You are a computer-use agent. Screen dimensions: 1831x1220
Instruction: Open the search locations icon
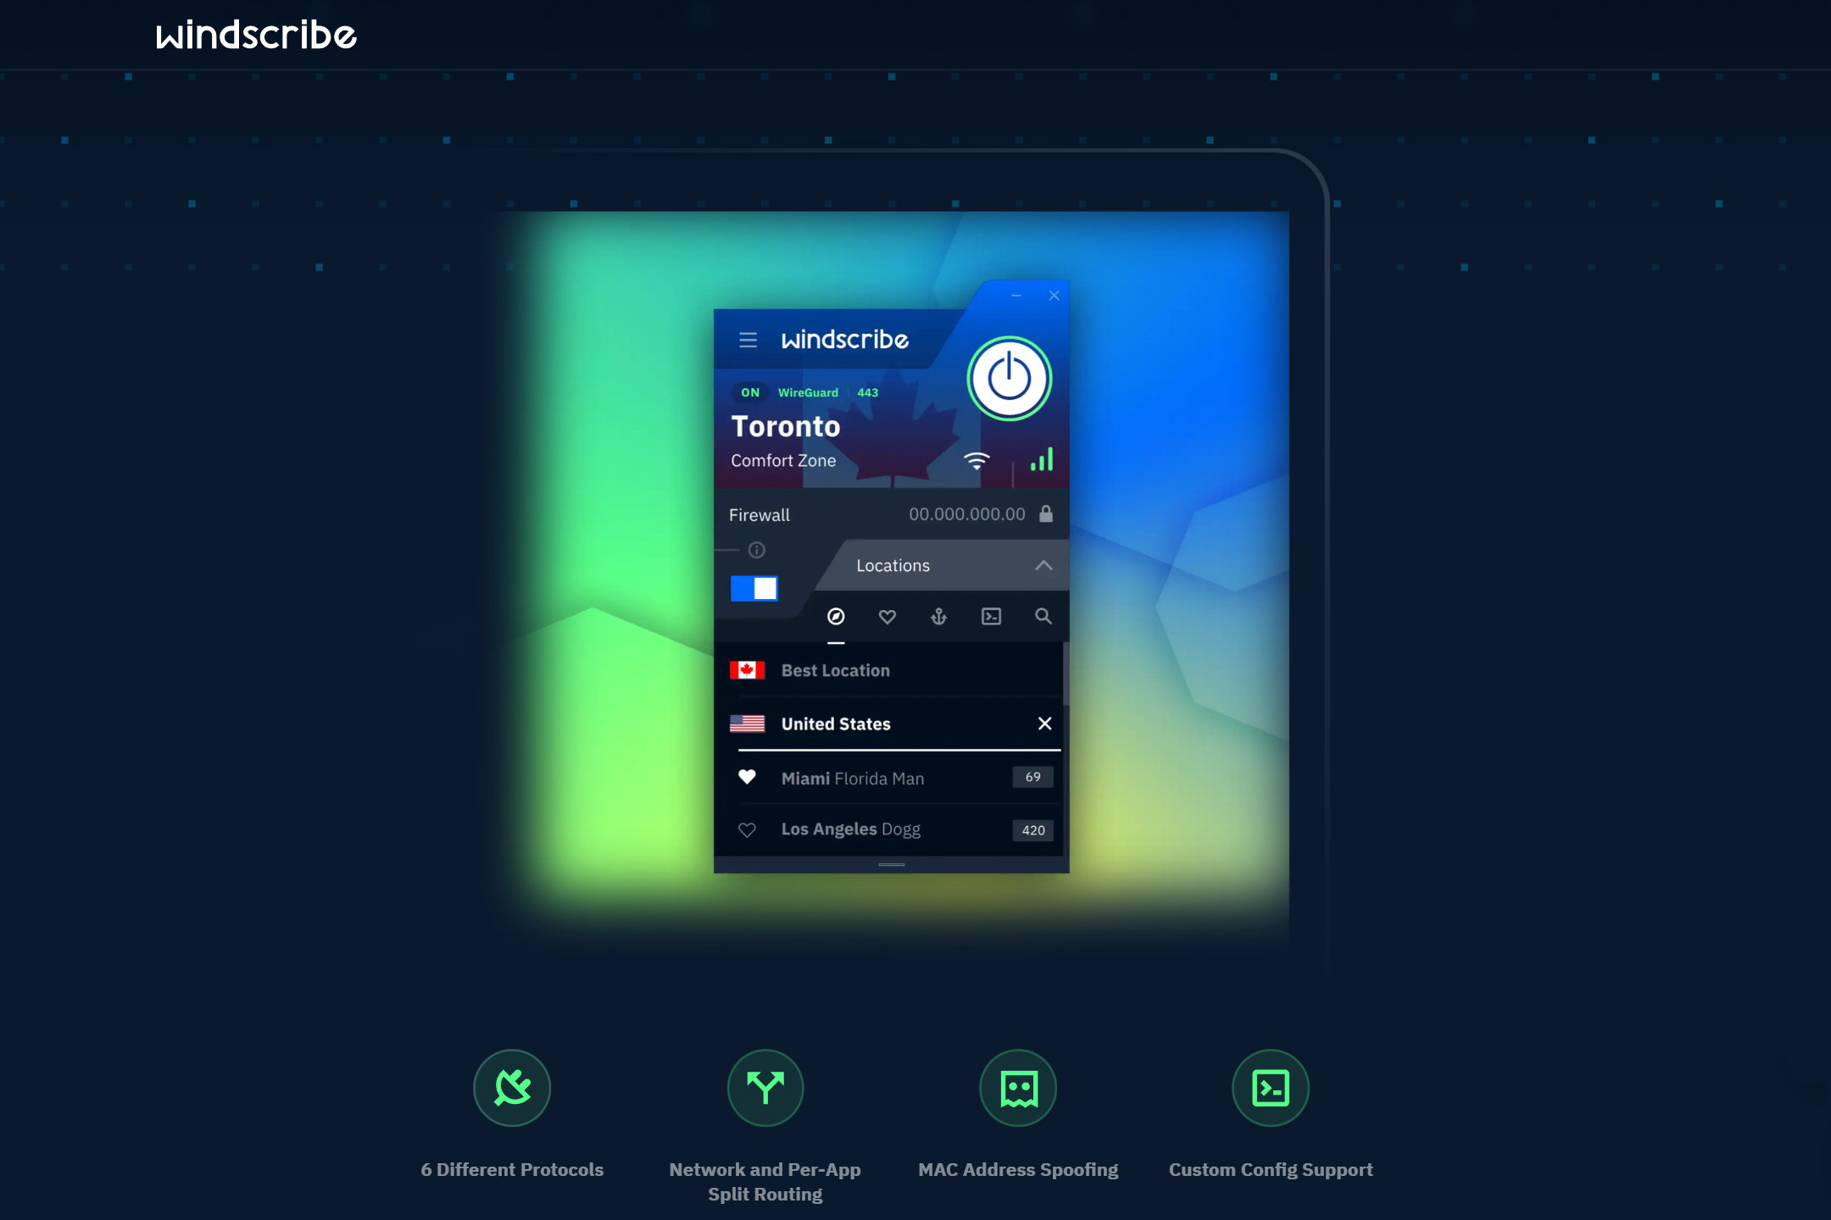(1044, 617)
